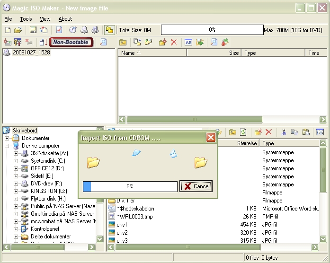Click the Copy icon in file browser toolbar

(294, 132)
